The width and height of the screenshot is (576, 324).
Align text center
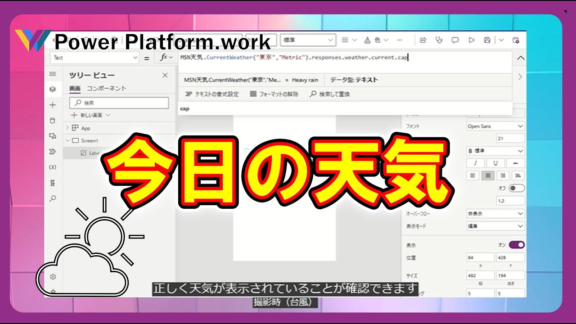point(487,176)
